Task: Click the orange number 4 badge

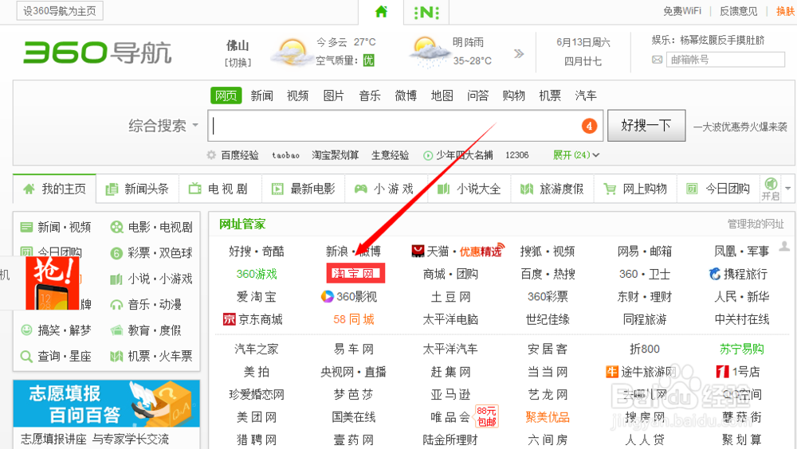Action: [x=589, y=126]
